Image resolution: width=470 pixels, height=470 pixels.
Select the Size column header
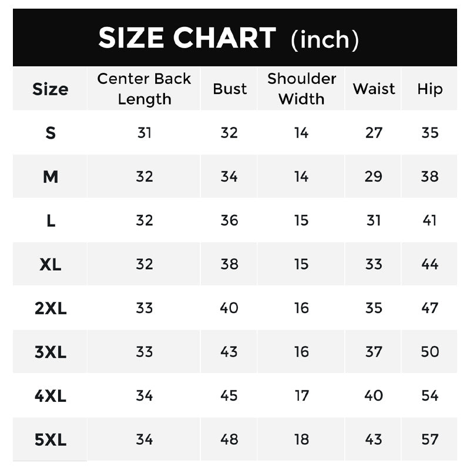click(x=51, y=89)
